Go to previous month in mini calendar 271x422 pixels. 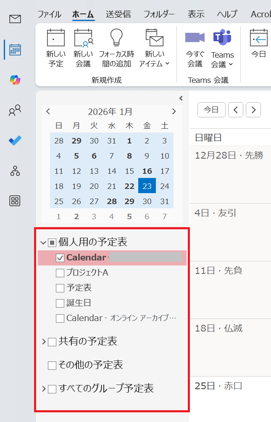[48, 111]
